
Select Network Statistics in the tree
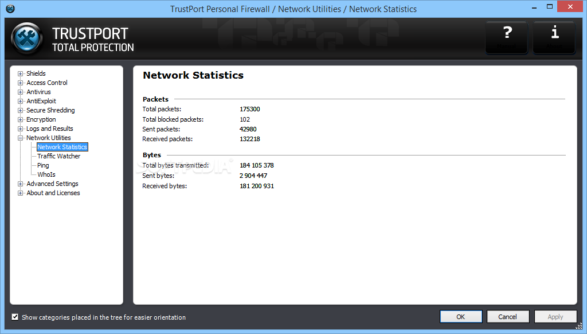(x=62, y=147)
